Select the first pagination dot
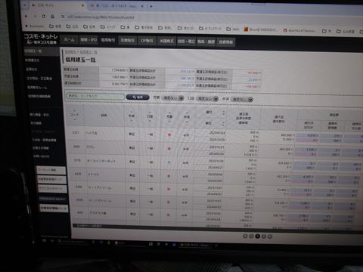Screen dimensions: 363x272 click(x=245, y=236)
